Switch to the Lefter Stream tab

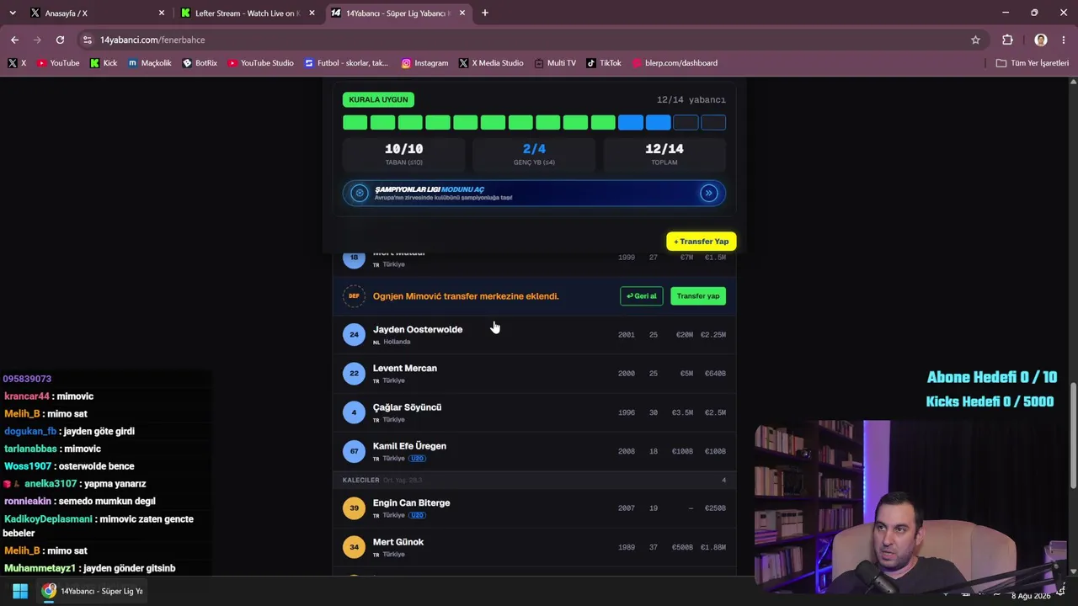click(x=248, y=13)
